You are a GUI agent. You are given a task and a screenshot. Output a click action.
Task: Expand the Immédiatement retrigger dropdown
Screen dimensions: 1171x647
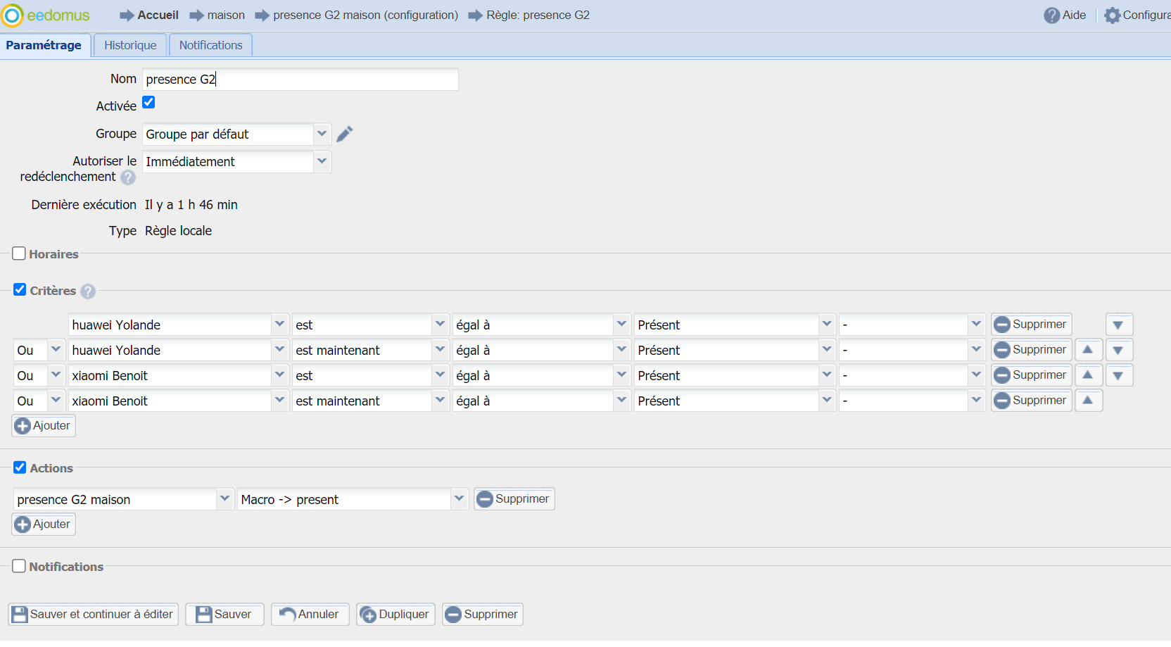point(322,161)
